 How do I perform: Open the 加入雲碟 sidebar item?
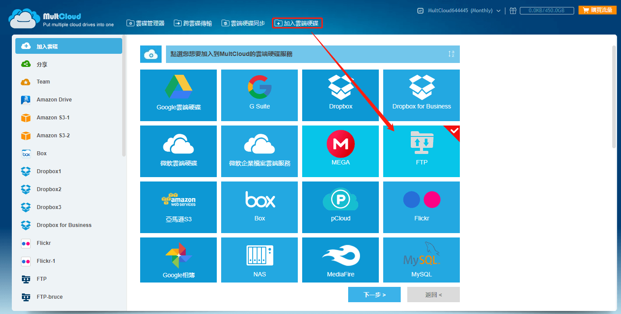pyautogui.click(x=69, y=46)
